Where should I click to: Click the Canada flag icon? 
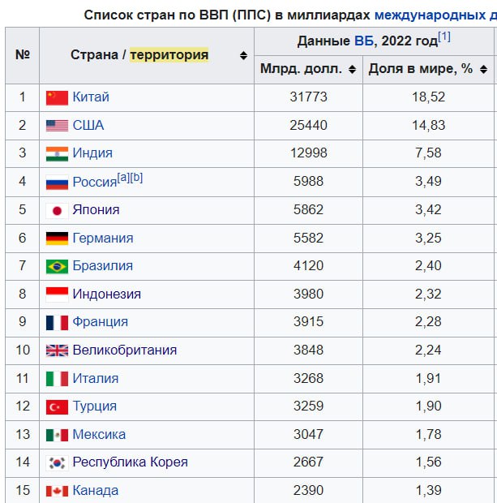point(57,491)
